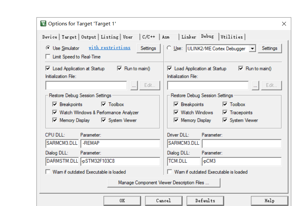Enable Limit Speed to Real-Time
This screenshot has height=206, width=301.
[48, 57]
